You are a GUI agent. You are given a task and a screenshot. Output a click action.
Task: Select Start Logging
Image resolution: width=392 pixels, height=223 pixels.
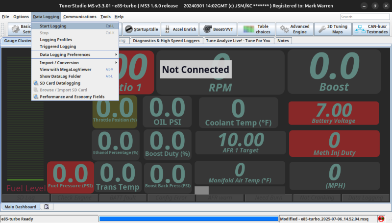[x=75, y=26]
